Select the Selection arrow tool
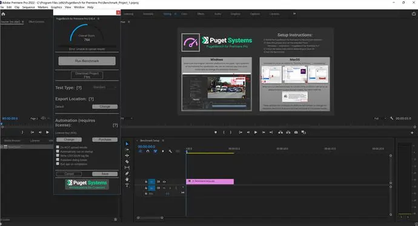The height and width of the screenshot is (226, 418). 127,144
